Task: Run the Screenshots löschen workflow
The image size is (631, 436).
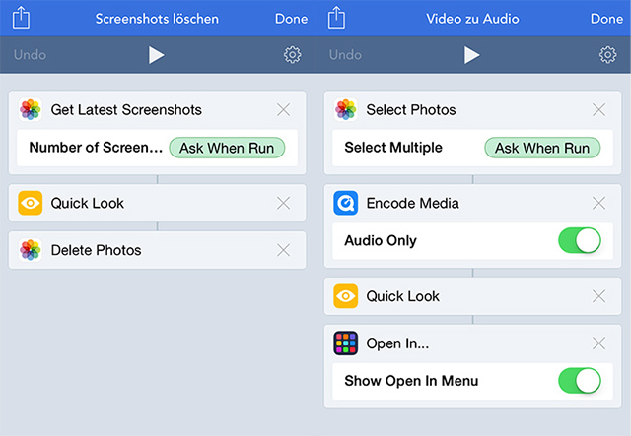Action: 156,55
